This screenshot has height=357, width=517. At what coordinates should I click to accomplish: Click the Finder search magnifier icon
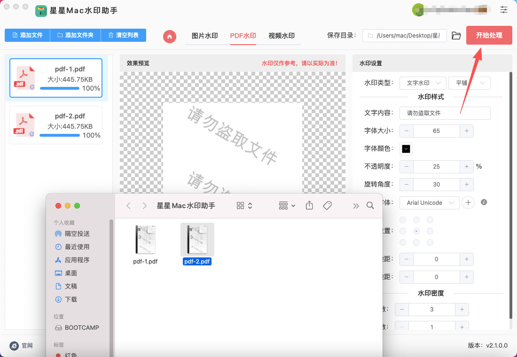(370, 205)
